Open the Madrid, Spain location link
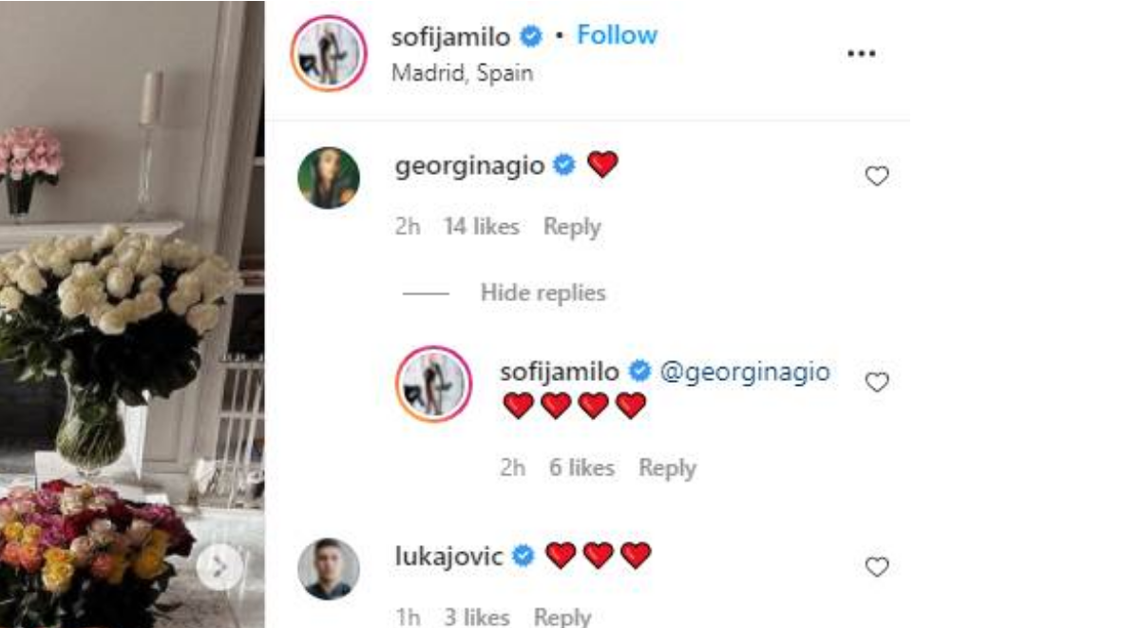The image size is (1124, 628). [x=462, y=73]
